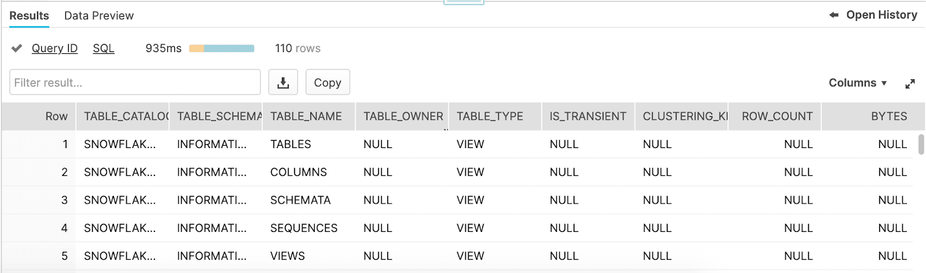Click the results vertical scrollbar
926x273 pixels.
(921, 144)
